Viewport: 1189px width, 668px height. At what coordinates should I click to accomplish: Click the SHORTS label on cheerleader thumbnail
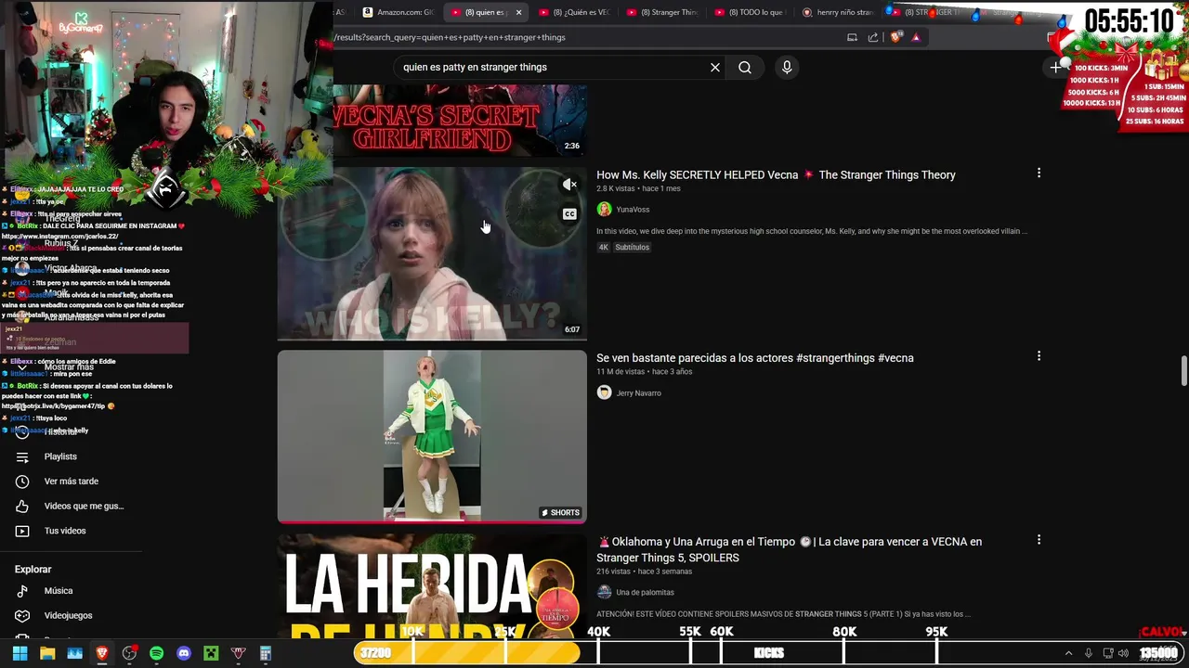point(561,512)
